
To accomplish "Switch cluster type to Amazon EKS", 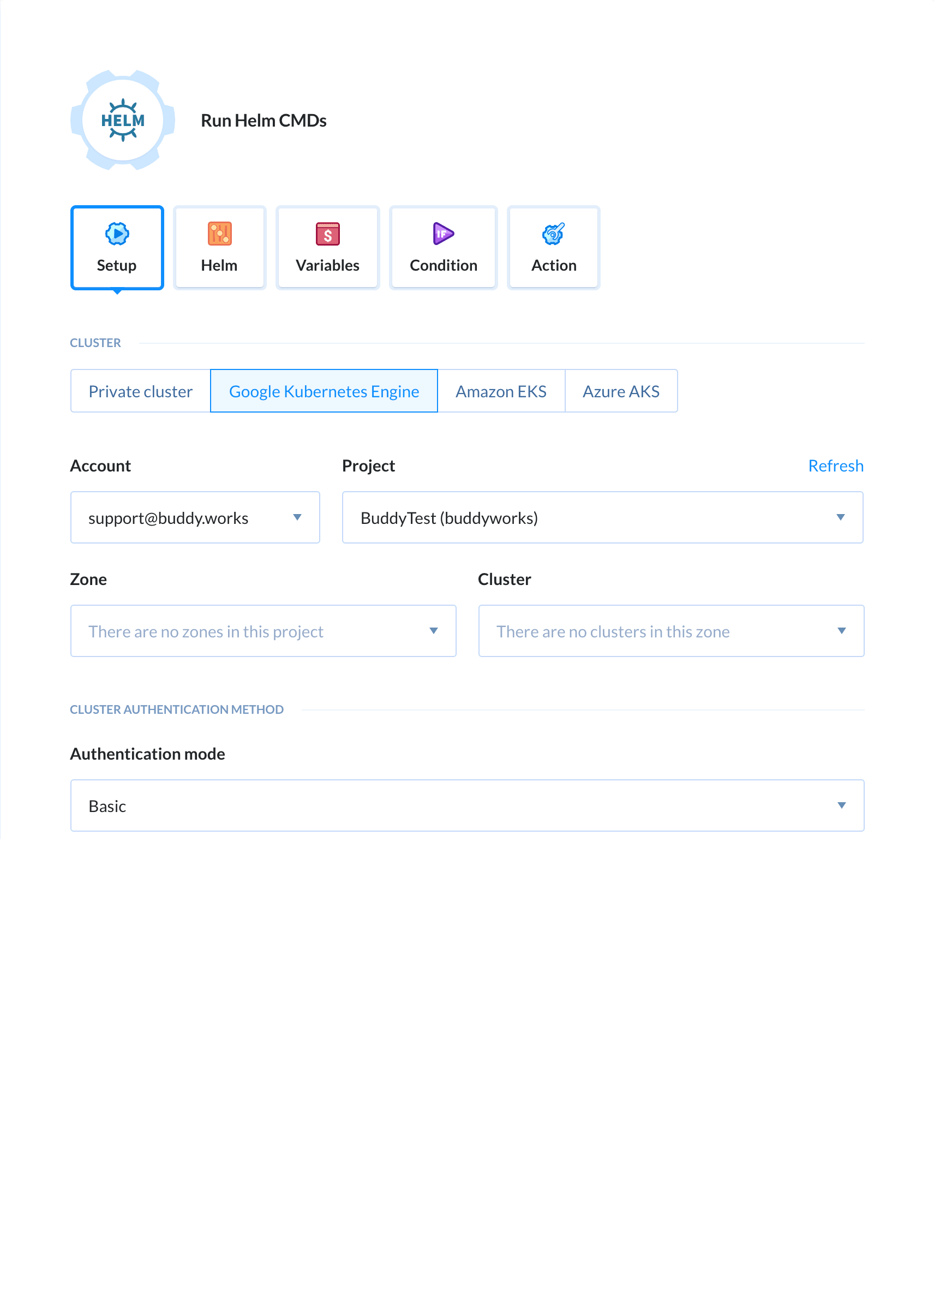I will pos(501,391).
